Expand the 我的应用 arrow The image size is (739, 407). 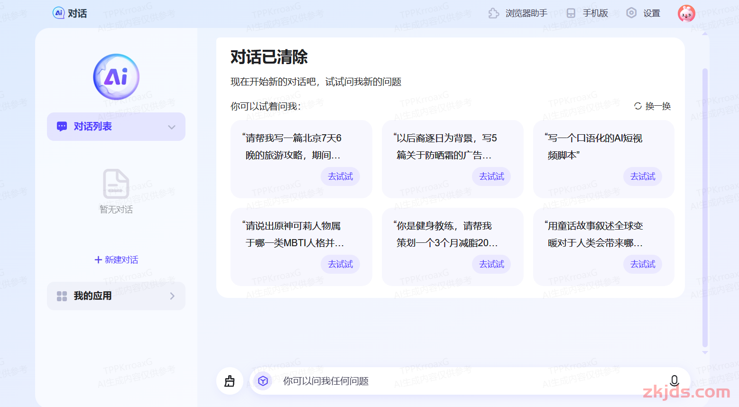pos(172,296)
